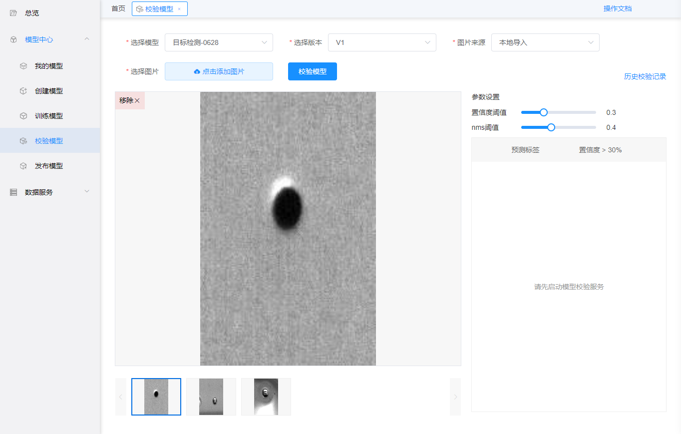Click the cloud upload icon on add-image button
The height and width of the screenshot is (434, 681).
point(197,72)
